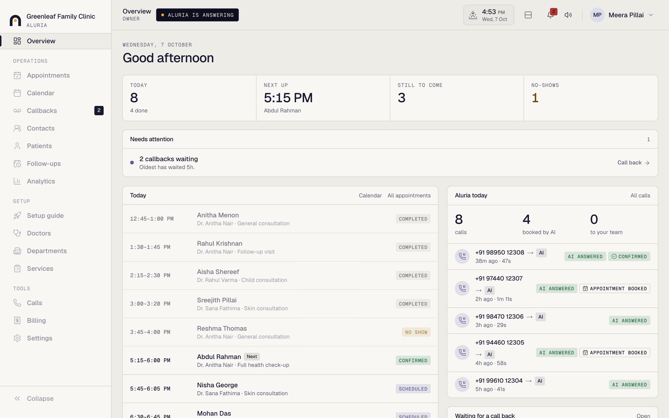Click the Departments building icon
669x418 pixels.
[x=17, y=251]
